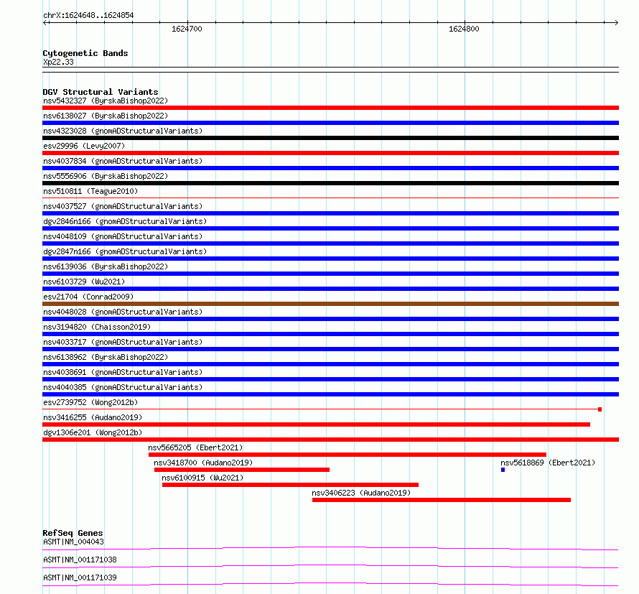Screen dimensions: 639x594
Task: Click the blue bar under nsv6103729
Action: coord(330,289)
